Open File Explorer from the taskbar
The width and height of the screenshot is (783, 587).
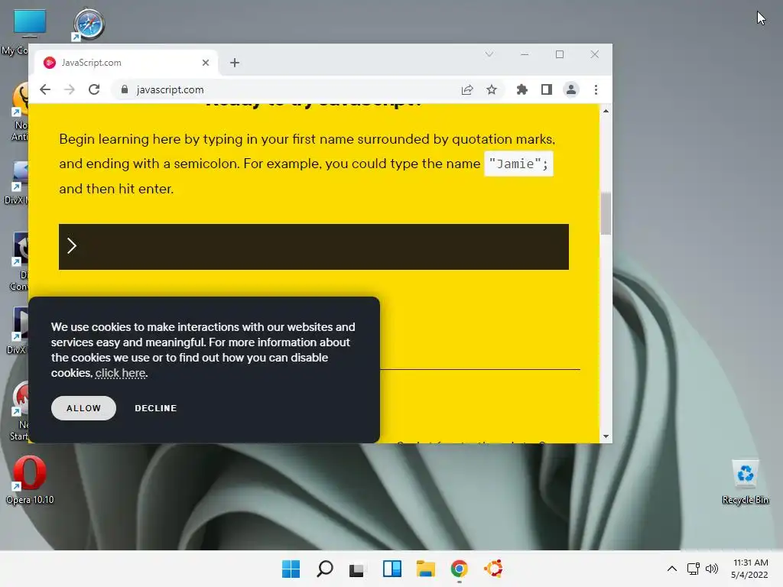(x=425, y=569)
